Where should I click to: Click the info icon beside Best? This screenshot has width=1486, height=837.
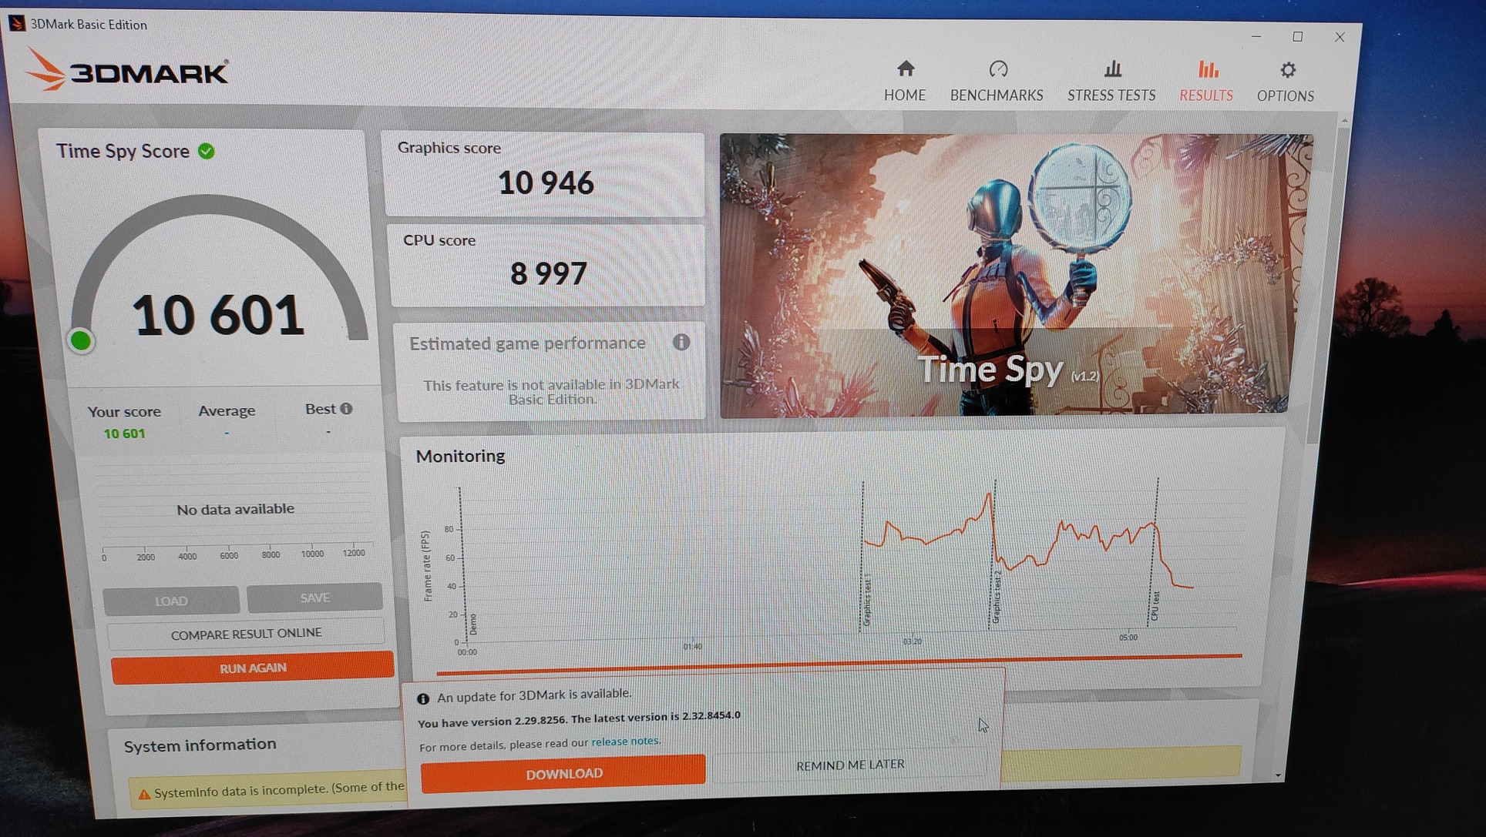(347, 408)
